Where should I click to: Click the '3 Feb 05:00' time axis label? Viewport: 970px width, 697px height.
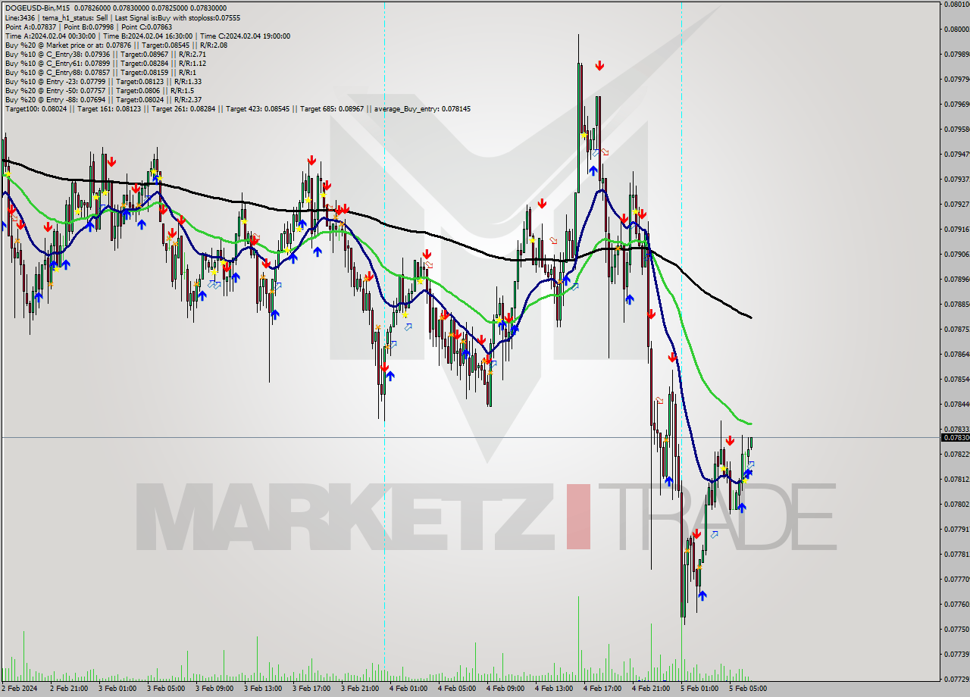pos(165,689)
